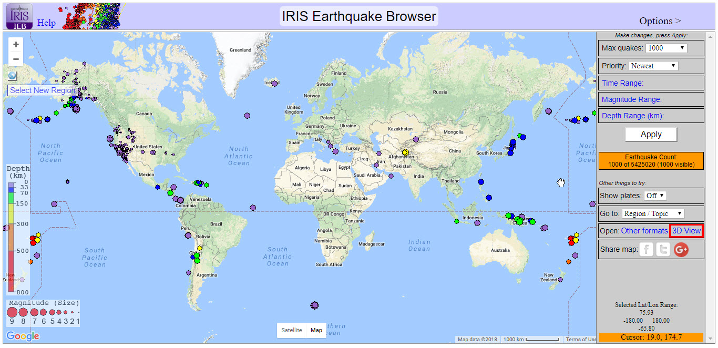The height and width of the screenshot is (348, 718).
Task: Expand the Magnitude Range setting
Action: coord(632,99)
